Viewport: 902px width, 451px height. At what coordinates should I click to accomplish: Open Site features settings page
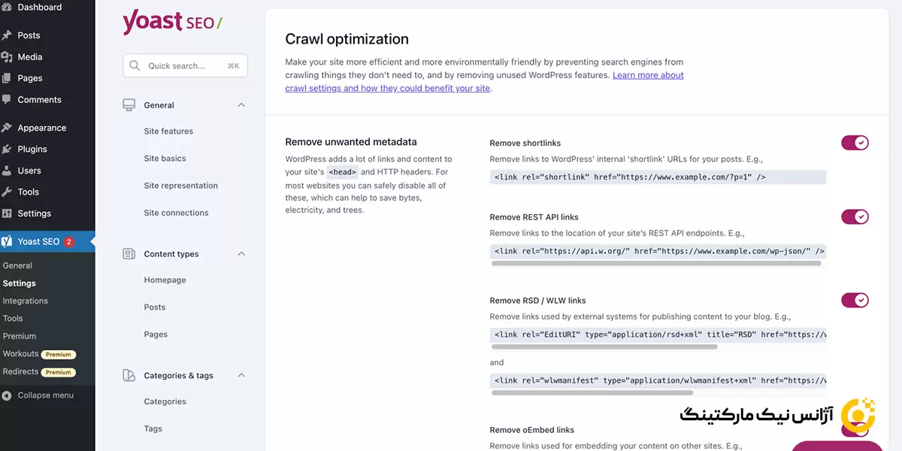coord(168,132)
